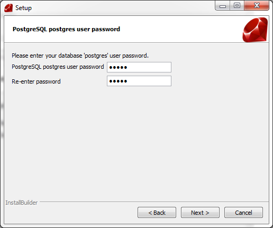This screenshot has width=273, height=228.
Task: Proceed with the Next button
Action: point(200,213)
